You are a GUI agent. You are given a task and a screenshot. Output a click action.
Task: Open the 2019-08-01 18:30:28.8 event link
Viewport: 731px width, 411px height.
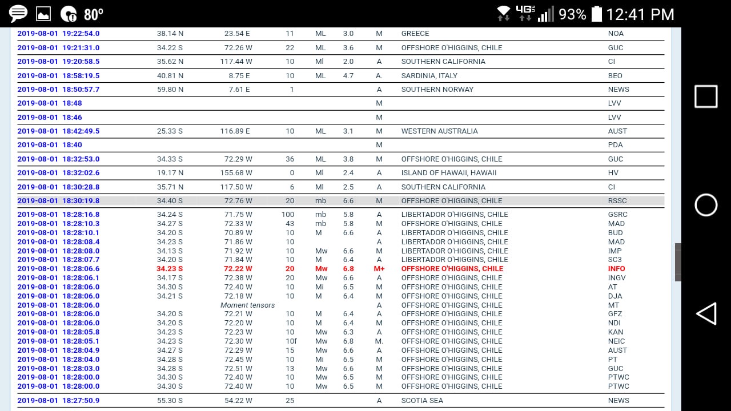58,187
